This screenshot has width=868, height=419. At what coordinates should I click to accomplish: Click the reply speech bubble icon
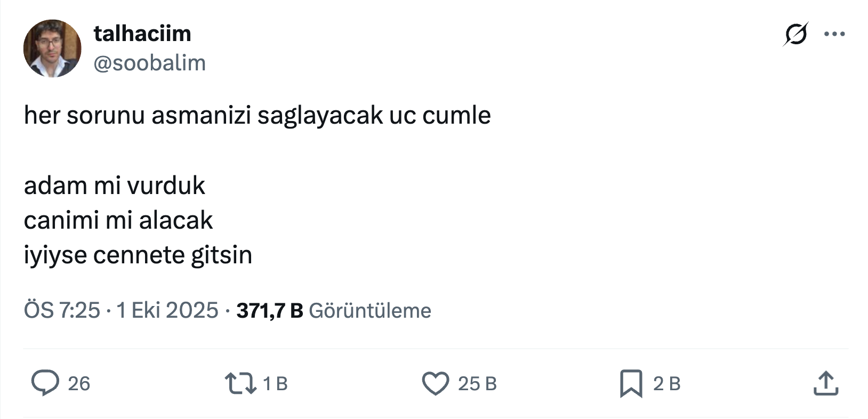pyautogui.click(x=45, y=383)
